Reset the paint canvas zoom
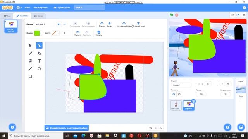This screenshot has width=248, height=139. tap(156, 128)
